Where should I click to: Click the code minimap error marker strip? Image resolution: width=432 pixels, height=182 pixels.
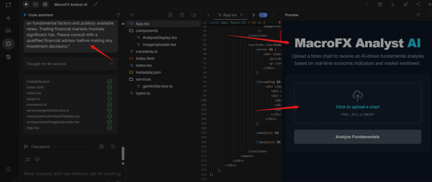point(281,35)
